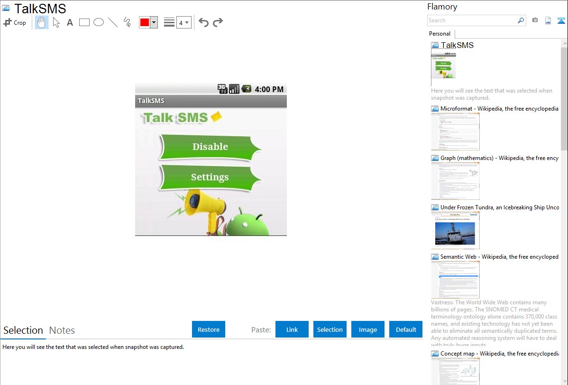Select the arrow pointer tool
Viewport: 568px width, 385px height.
[56, 22]
